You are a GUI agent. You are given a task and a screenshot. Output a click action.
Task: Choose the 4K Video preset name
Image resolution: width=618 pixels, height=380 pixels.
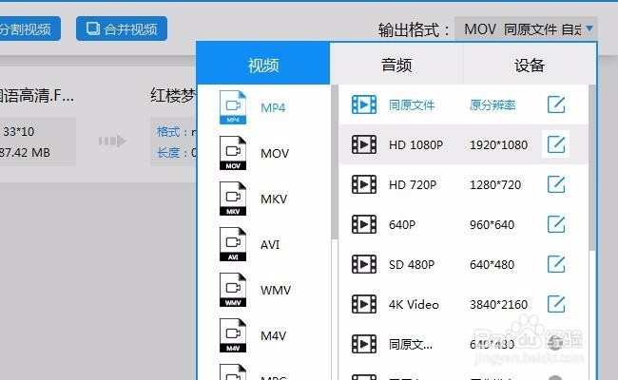[414, 304]
